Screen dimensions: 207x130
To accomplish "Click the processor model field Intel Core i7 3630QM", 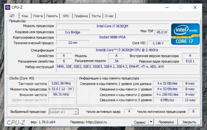I will [x=113, y=26].
